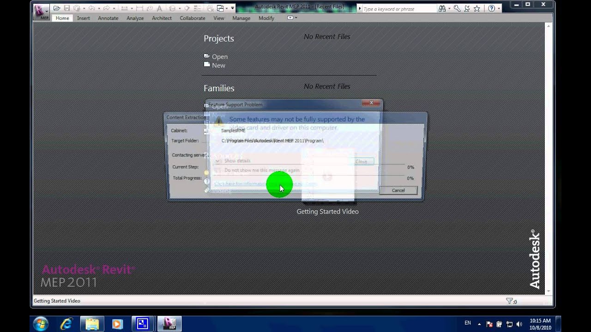Select the Measure Between Two References icon
Image resolution: width=591 pixels, height=332 pixels.
[139, 8]
